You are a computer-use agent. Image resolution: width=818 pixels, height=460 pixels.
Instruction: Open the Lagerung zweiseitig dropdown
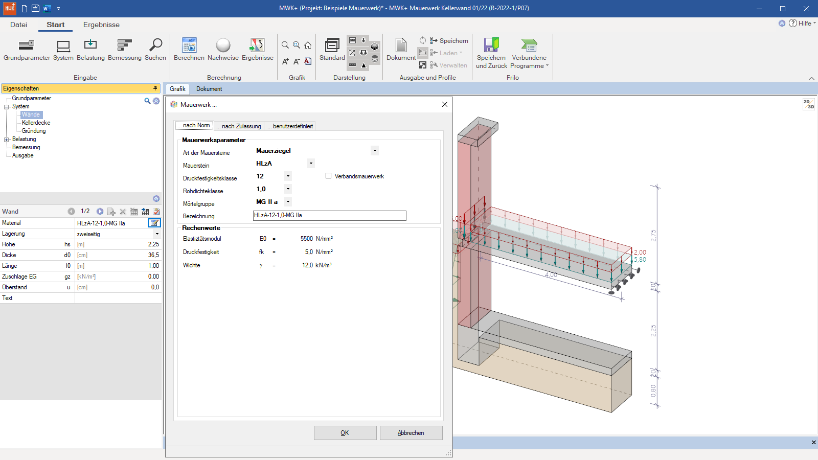click(157, 234)
